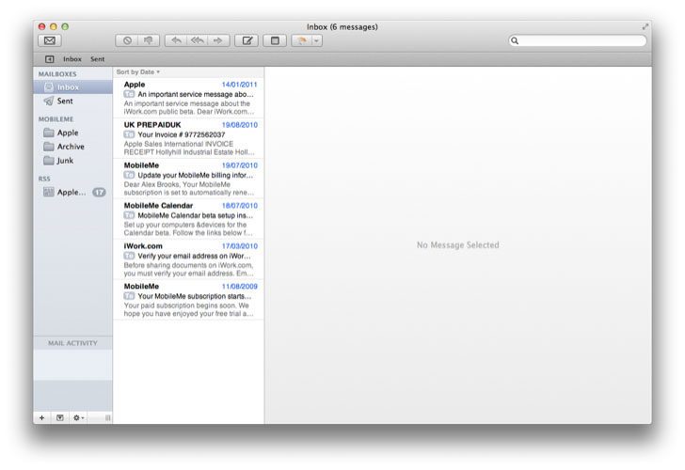Viewport: 685px width, 470px height.
Task: Click the Reply arrow icon
Action: 176,40
